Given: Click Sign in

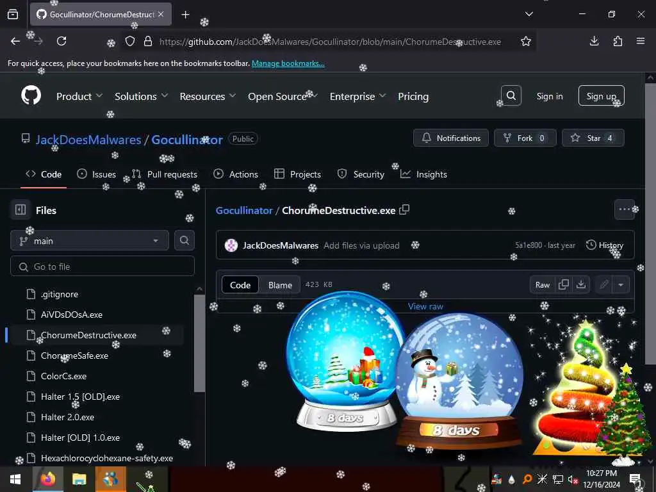Looking at the screenshot, I should point(549,96).
